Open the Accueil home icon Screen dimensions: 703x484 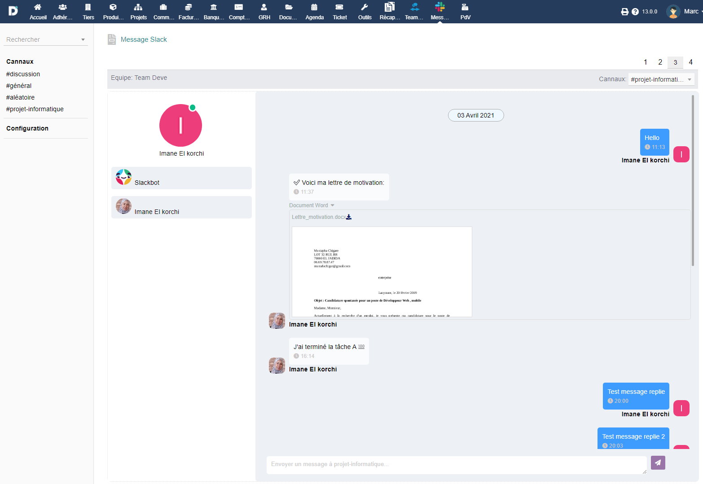[38, 7]
